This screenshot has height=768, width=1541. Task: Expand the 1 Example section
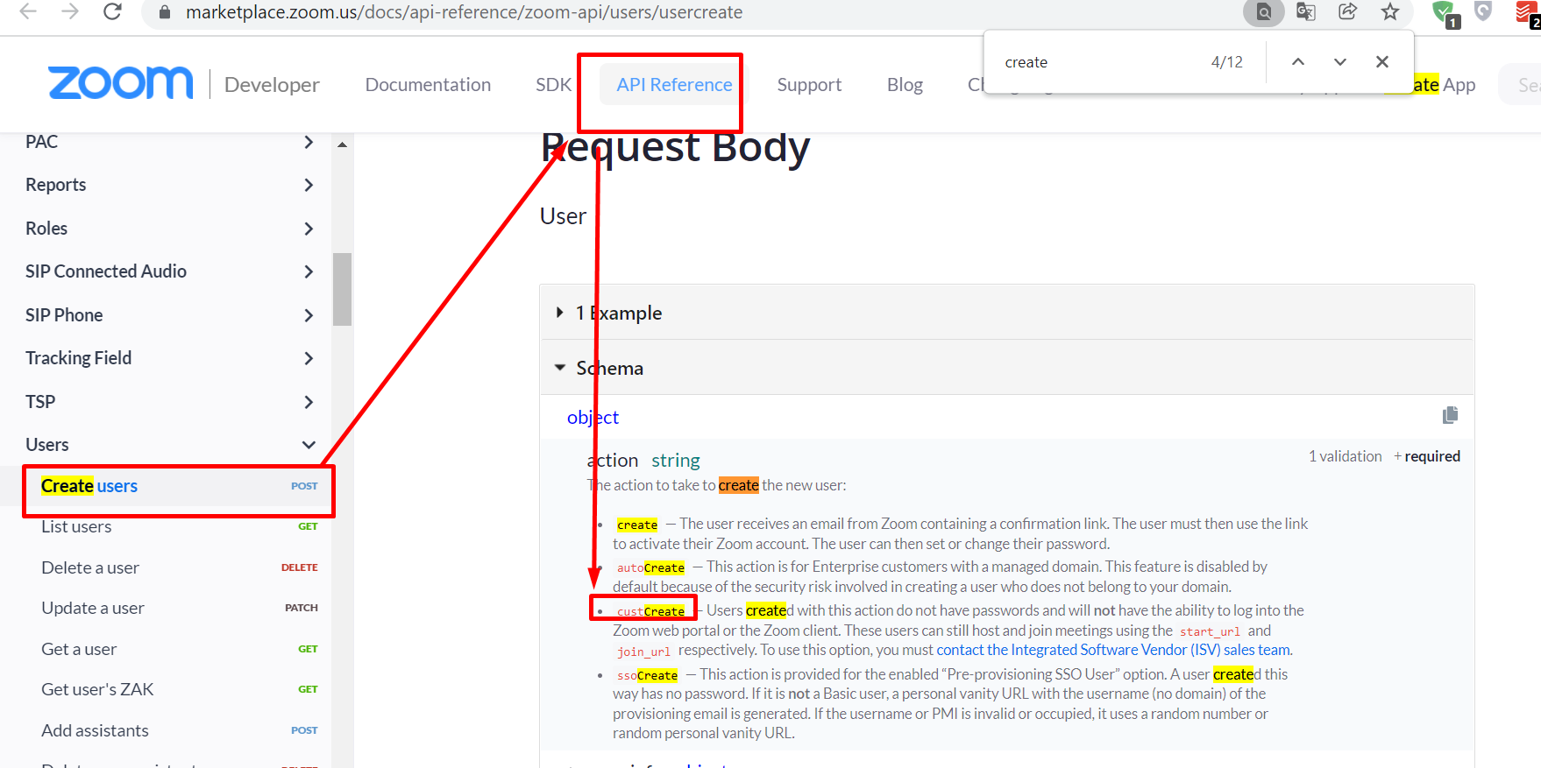1006,313
